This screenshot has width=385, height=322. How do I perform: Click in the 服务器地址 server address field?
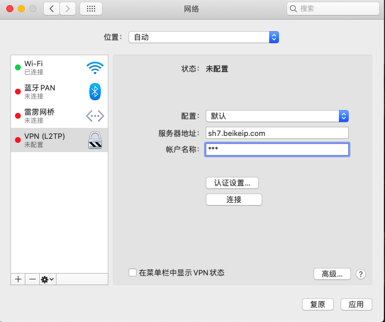pyautogui.click(x=277, y=133)
